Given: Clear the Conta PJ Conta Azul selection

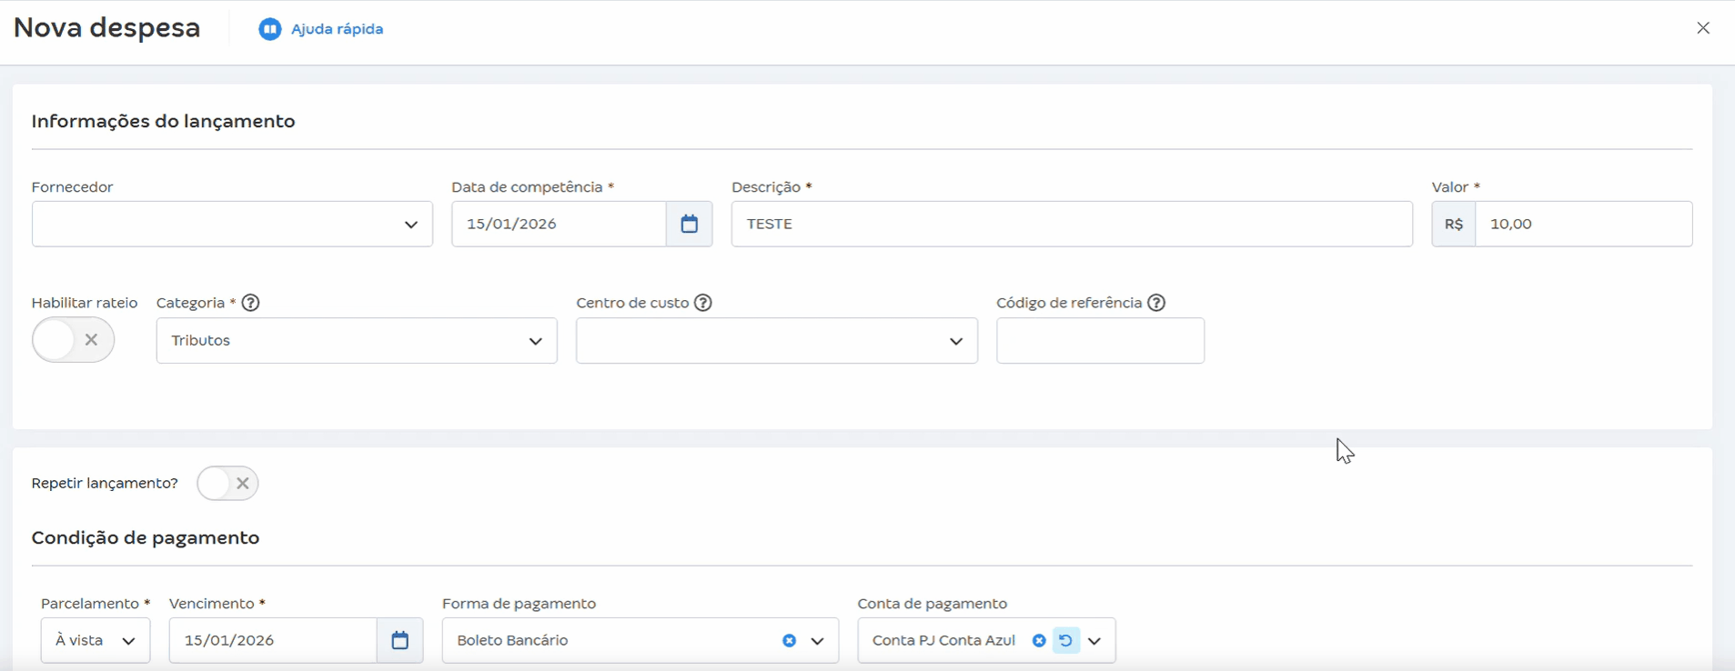Looking at the screenshot, I should tap(1038, 641).
